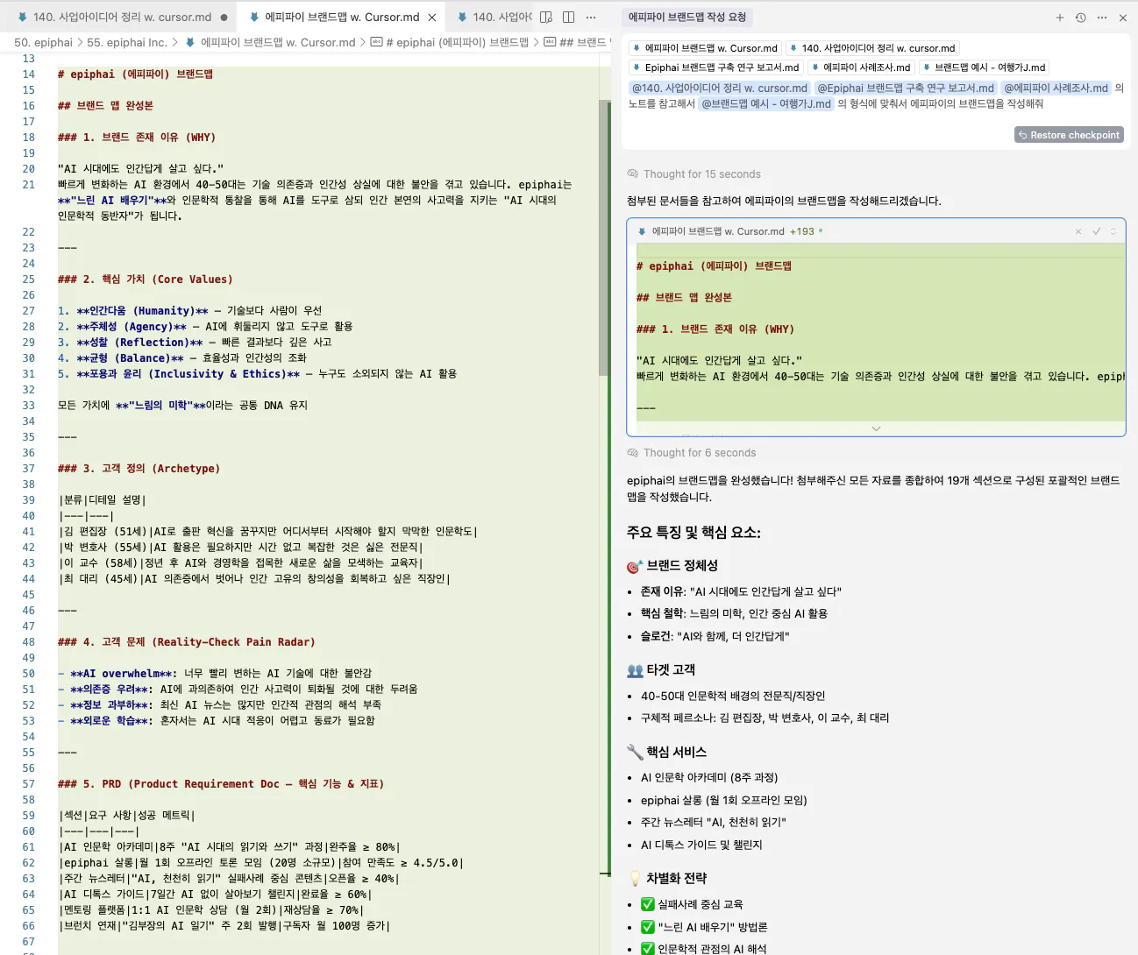
Task: Click the brain icon beside 'Thought for 6 seconds'
Action: (x=632, y=453)
